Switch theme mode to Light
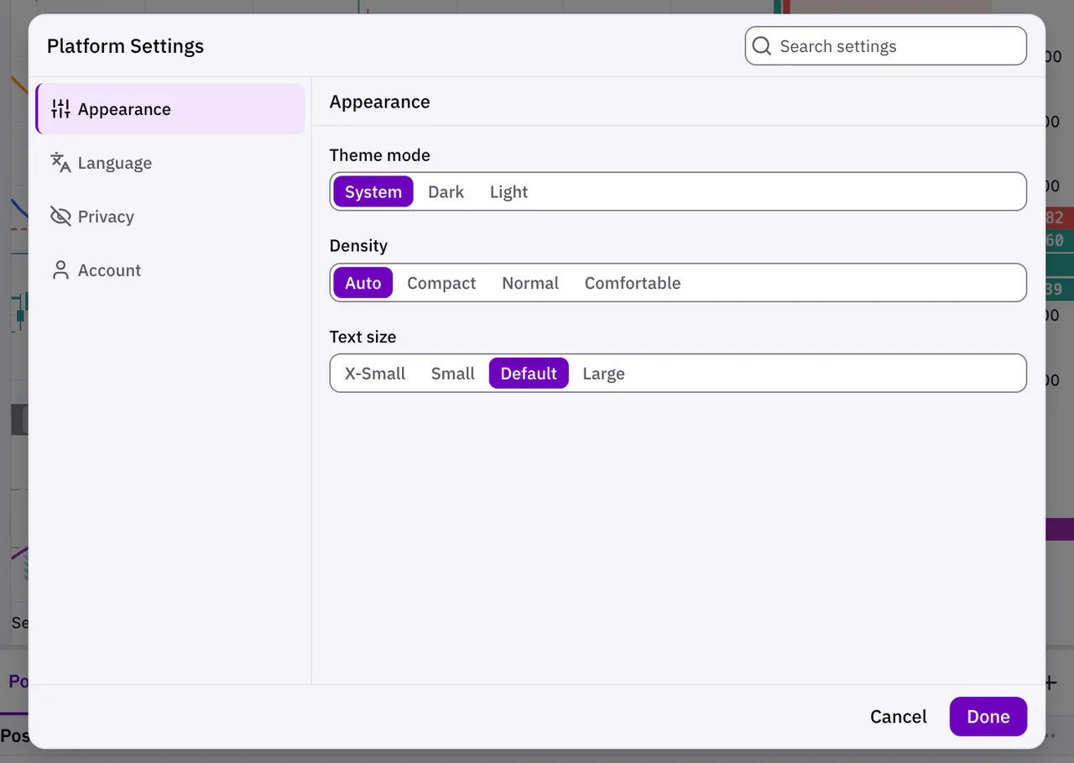 [x=508, y=192]
